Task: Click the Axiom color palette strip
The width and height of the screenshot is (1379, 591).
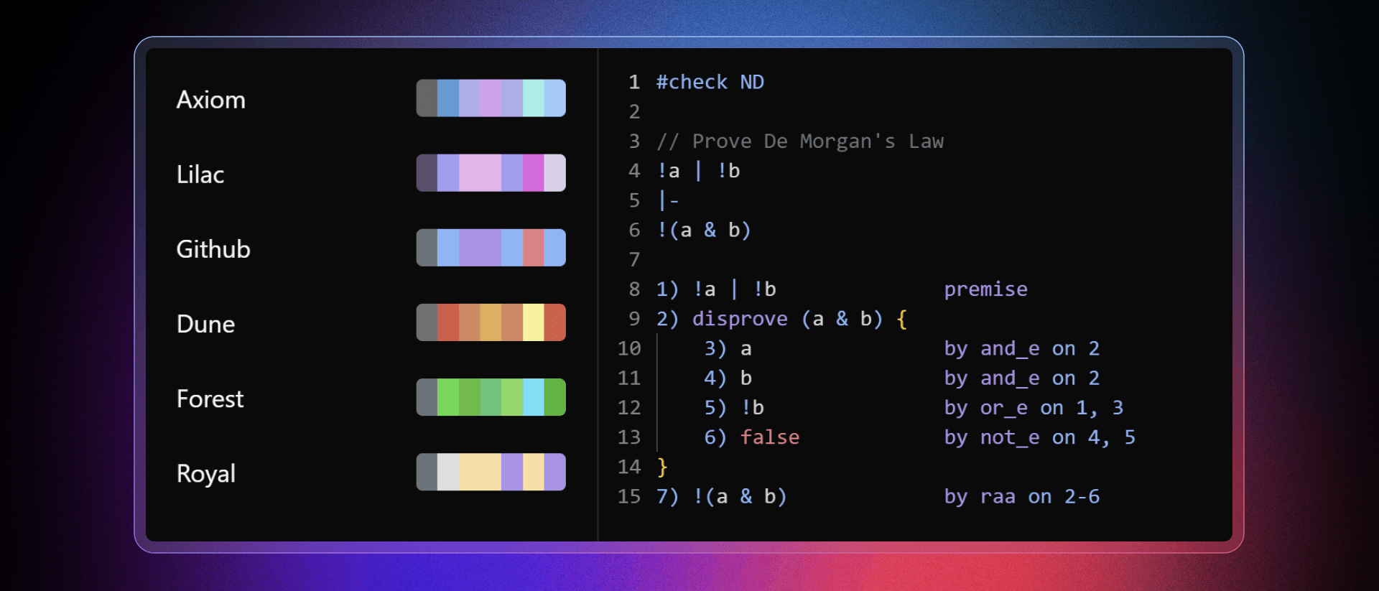Action: [x=491, y=98]
